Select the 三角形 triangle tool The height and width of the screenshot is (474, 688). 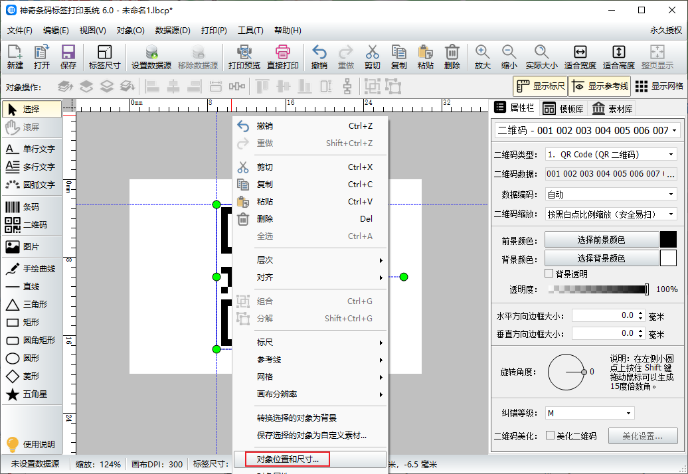pos(31,305)
